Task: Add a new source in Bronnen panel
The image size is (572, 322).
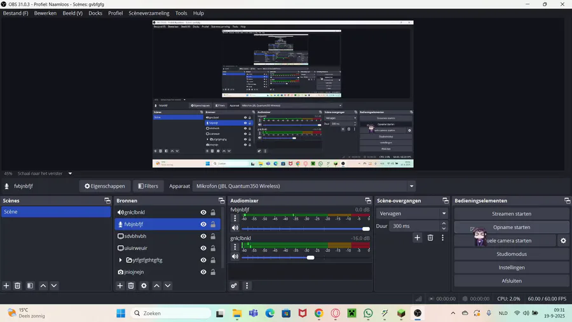Action: point(120,286)
